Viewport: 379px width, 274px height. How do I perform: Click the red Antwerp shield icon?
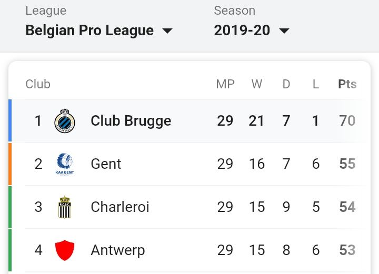(x=65, y=250)
